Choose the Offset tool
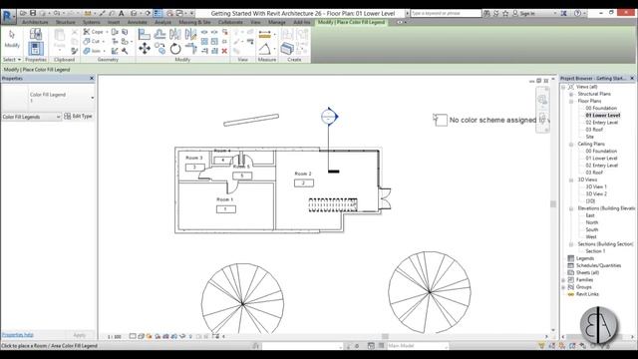 coord(159,34)
